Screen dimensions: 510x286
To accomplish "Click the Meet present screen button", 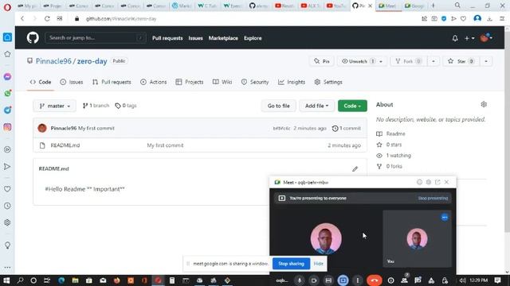I will pos(343,280).
